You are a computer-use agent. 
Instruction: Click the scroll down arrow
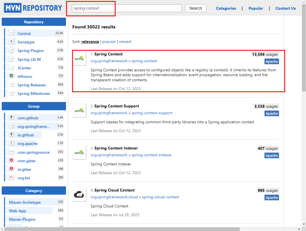[304, 224]
